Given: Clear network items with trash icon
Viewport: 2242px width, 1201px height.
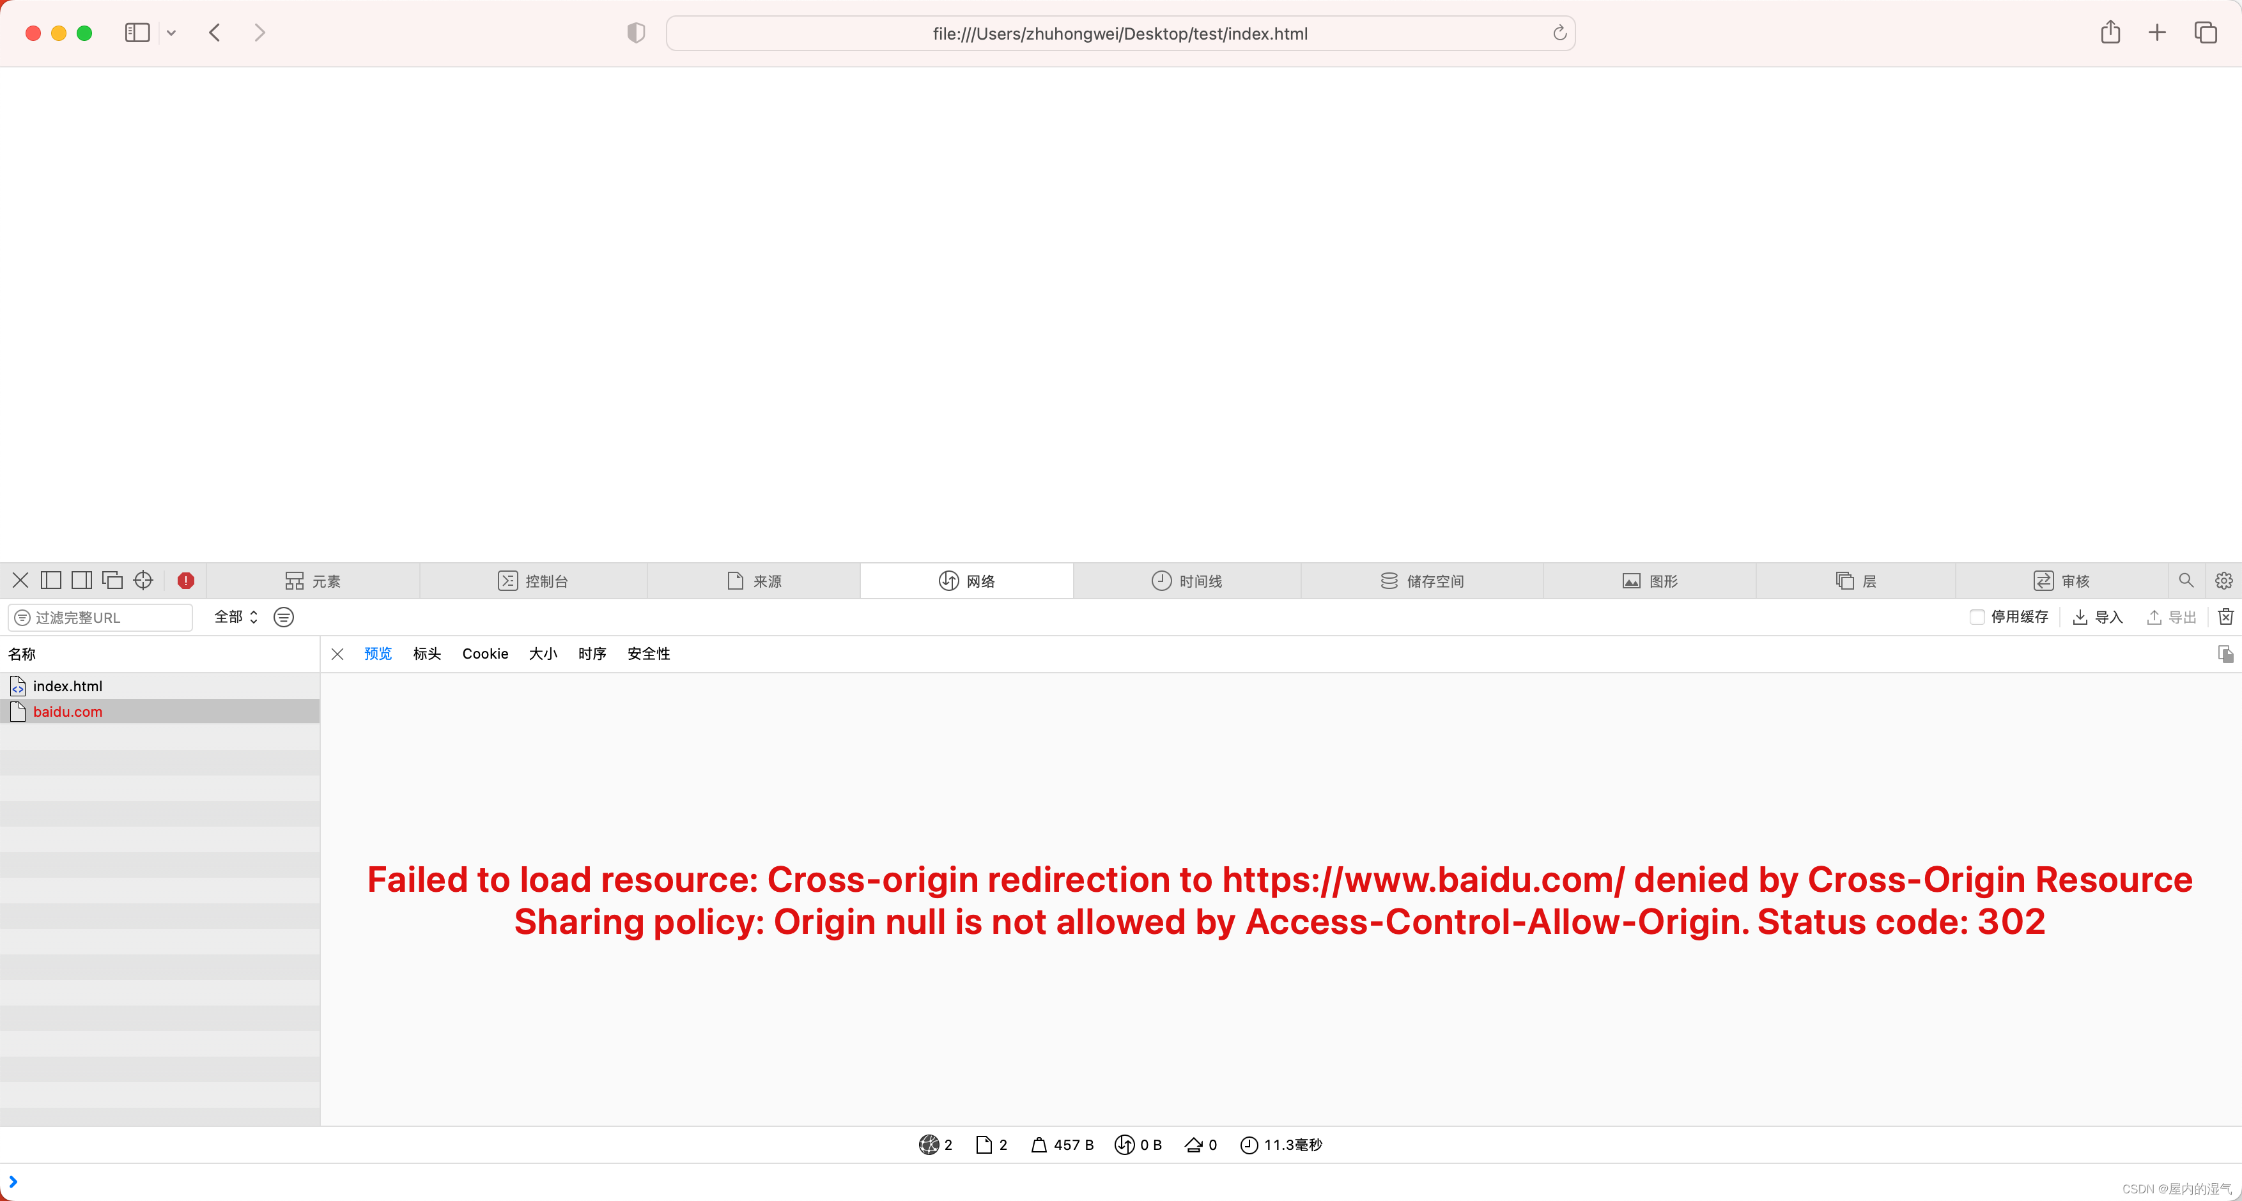Looking at the screenshot, I should pos(2225,616).
